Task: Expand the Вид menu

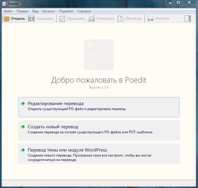Action: click(35, 11)
